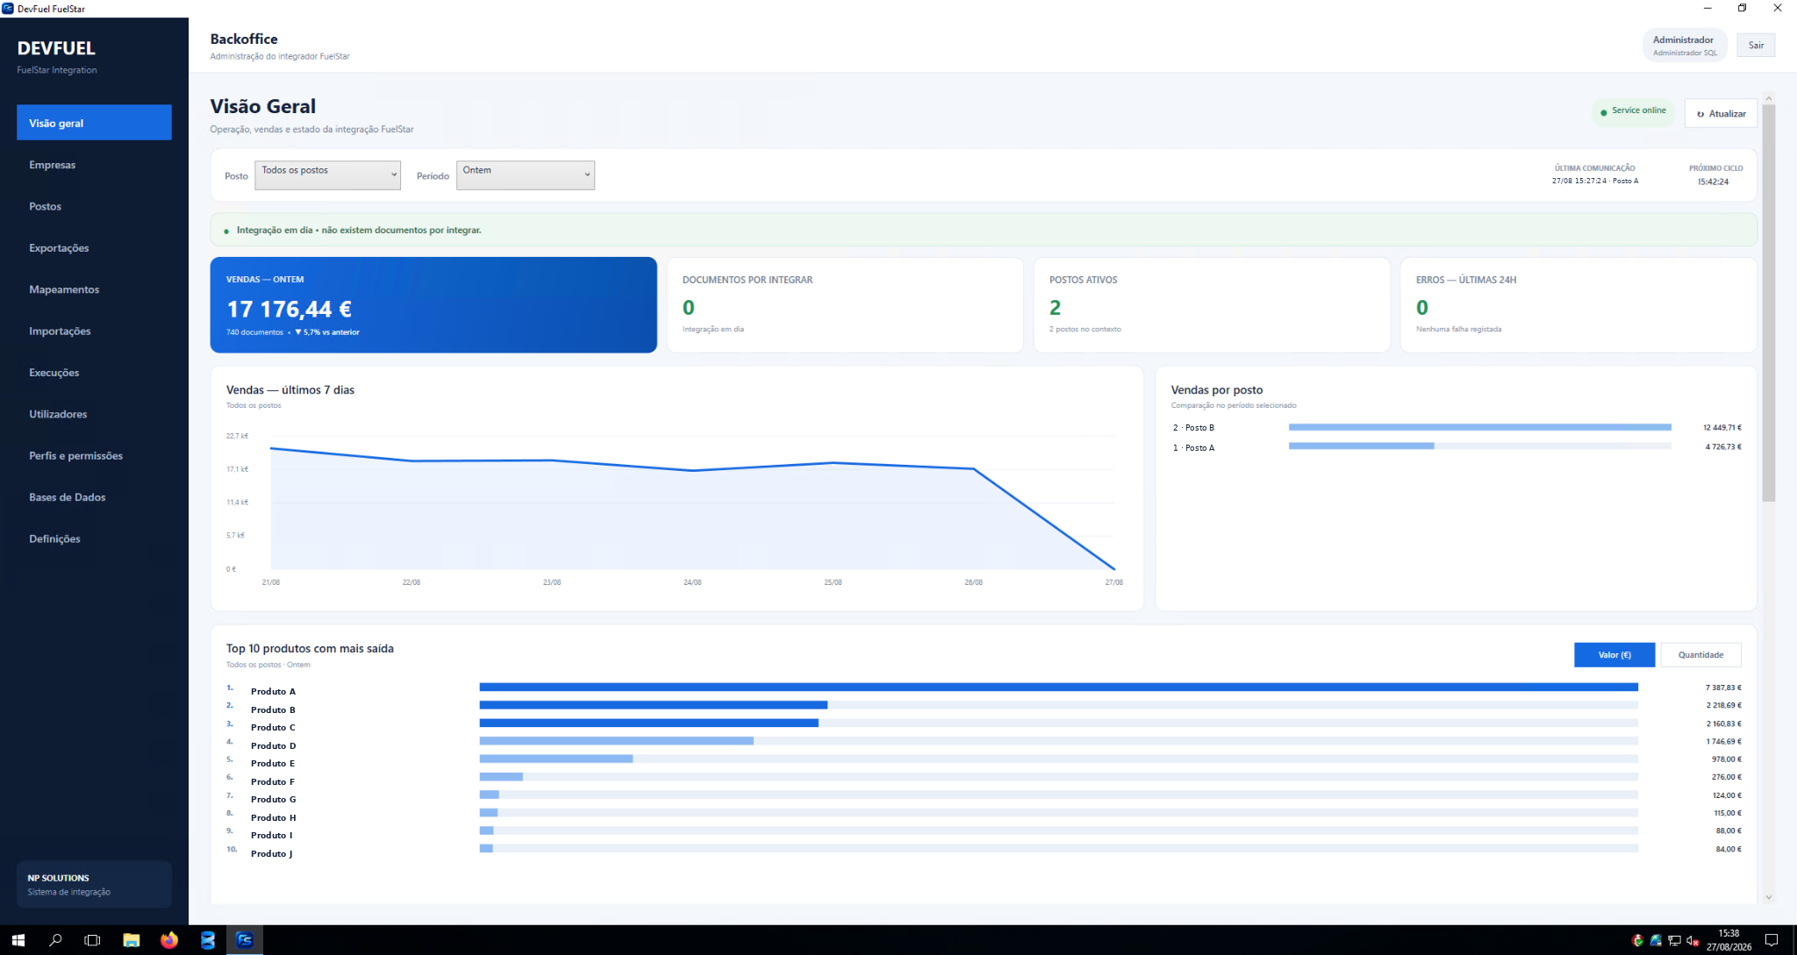This screenshot has height=955, width=1797.
Task: Launch File Explorer from taskbar
Action: pyautogui.click(x=131, y=940)
